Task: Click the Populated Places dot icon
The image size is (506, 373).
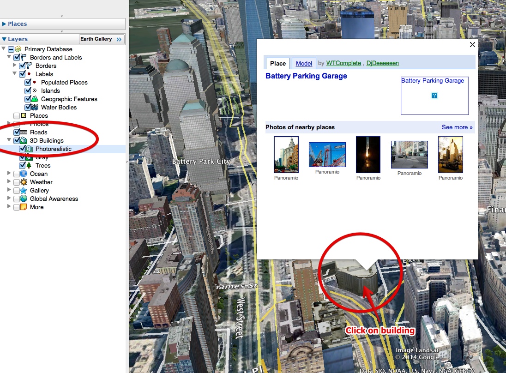Action: pos(35,82)
